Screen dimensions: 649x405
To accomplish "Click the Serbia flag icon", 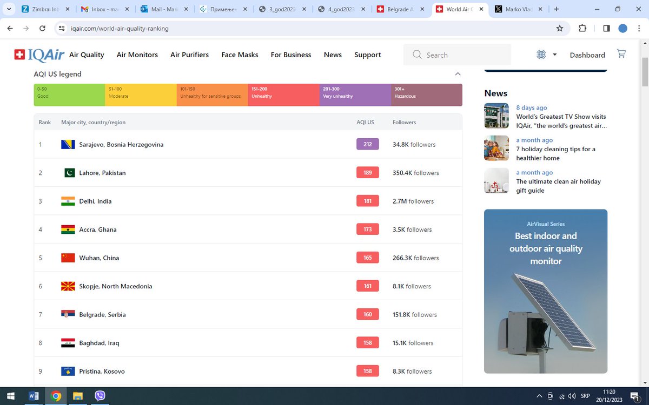I will [68, 314].
